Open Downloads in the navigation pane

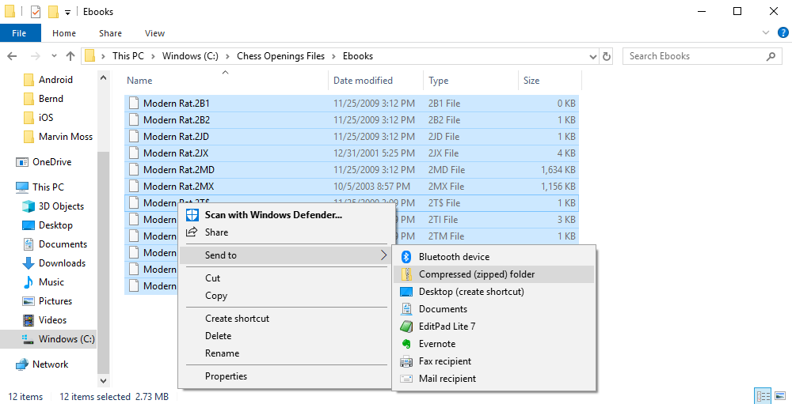pyautogui.click(x=62, y=263)
